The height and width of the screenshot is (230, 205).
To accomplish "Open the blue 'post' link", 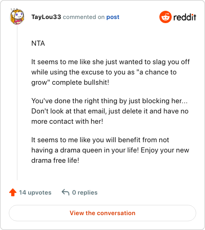I will 113,17.
